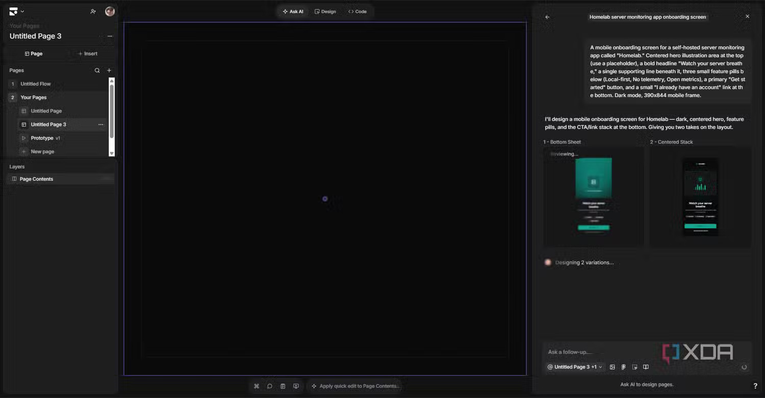The width and height of the screenshot is (765, 398).
Task: Click the Untitled Page 3 page title
Action: [36, 36]
